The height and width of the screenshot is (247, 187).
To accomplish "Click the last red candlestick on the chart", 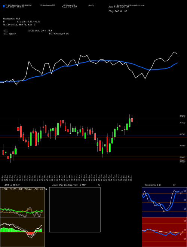I will pyautogui.click(x=132, y=120).
